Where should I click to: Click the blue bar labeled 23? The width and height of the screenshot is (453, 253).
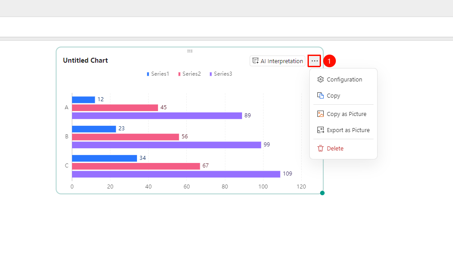click(x=94, y=129)
